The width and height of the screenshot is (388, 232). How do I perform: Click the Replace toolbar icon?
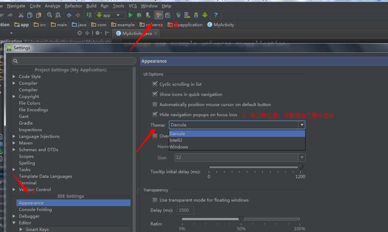(x=58, y=15)
